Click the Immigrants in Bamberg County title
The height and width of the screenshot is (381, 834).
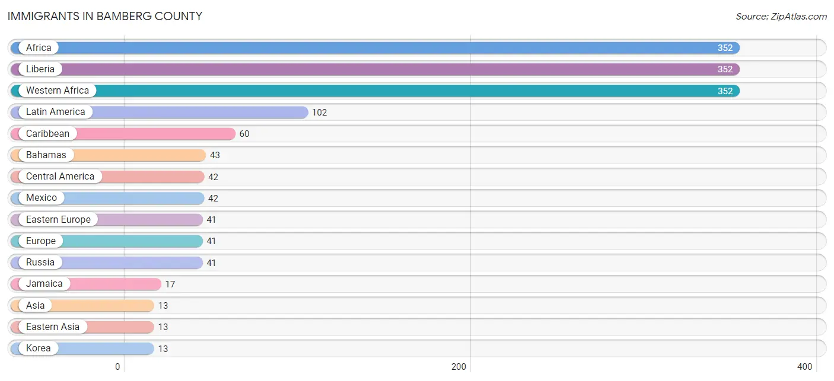coord(105,17)
